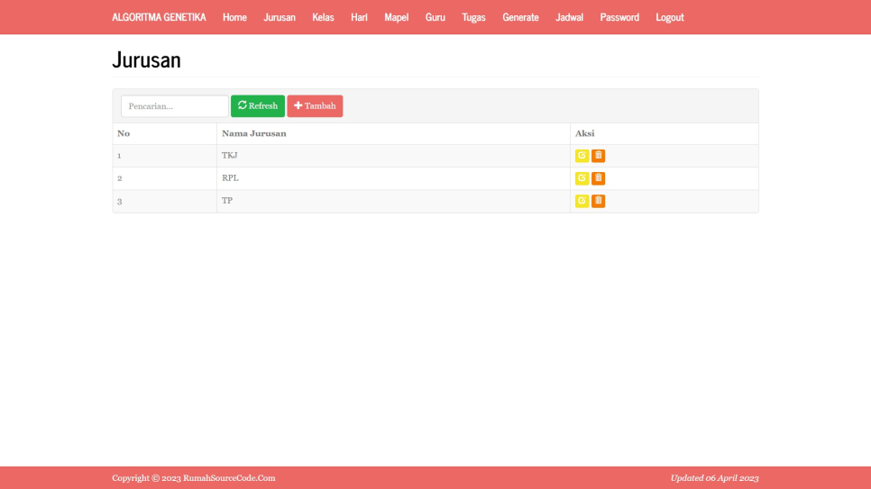Focus the Pencarian search field
This screenshot has width=871, height=489.
(x=174, y=106)
